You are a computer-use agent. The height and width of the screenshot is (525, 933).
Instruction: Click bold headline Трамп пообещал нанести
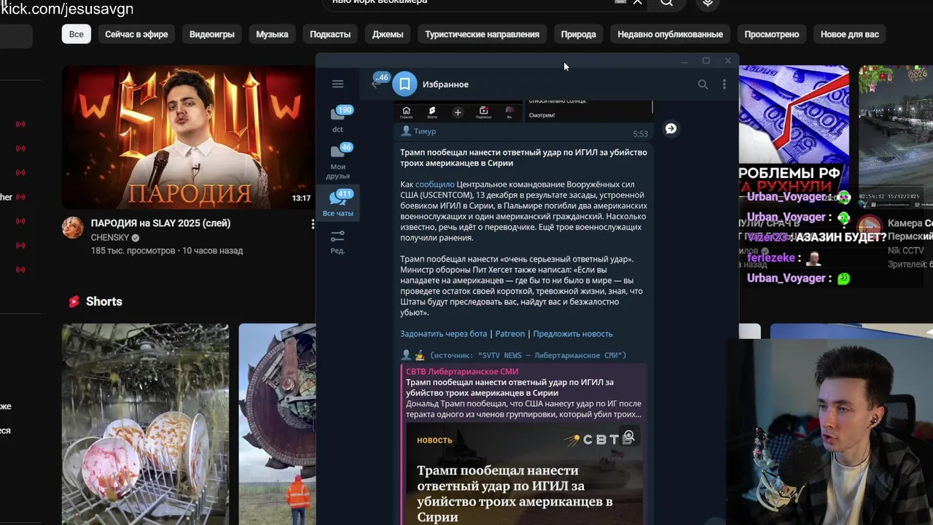pyautogui.click(x=523, y=157)
